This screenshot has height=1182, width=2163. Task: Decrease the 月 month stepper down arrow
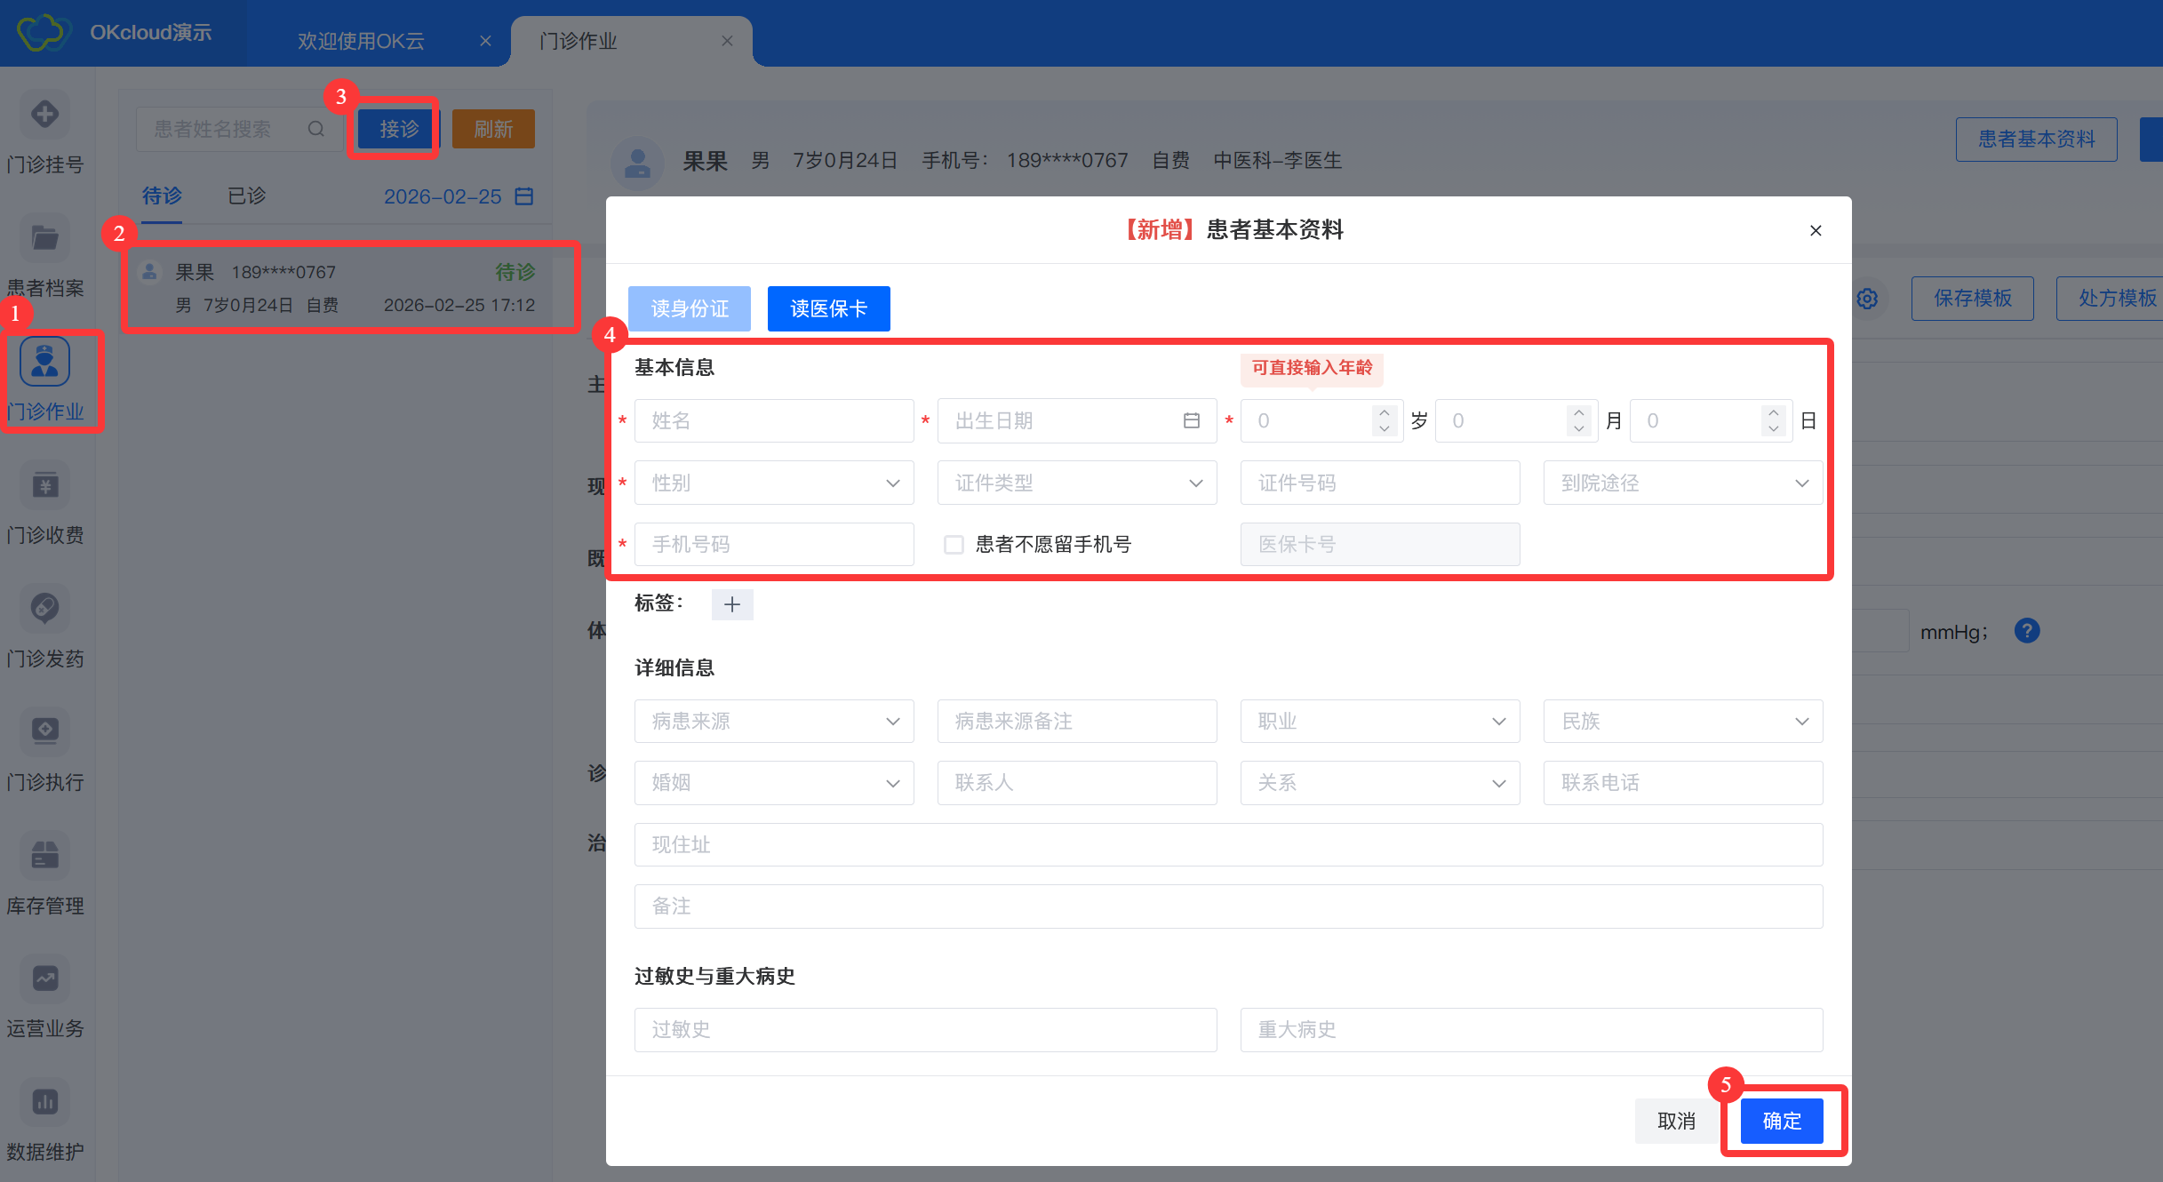(x=1578, y=429)
